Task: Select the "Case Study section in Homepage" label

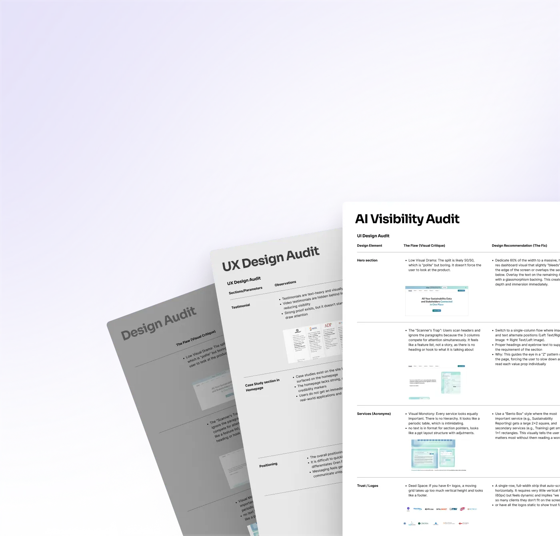Action: [x=262, y=385]
